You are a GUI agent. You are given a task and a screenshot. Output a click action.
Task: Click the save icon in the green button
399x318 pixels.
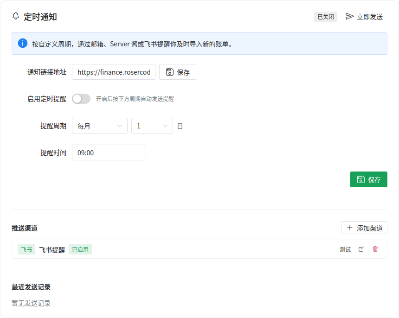[361, 179]
